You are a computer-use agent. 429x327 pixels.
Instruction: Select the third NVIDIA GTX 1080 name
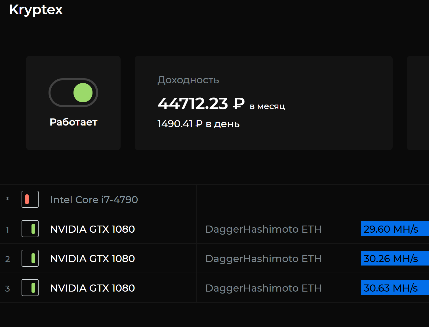click(92, 288)
